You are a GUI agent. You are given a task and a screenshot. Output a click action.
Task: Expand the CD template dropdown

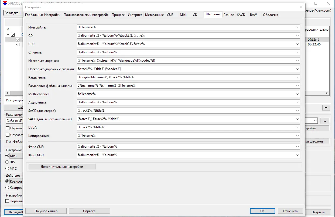tap(297, 35)
